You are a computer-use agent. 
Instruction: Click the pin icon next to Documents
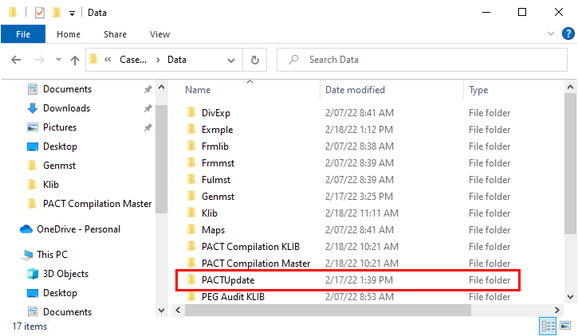147,89
